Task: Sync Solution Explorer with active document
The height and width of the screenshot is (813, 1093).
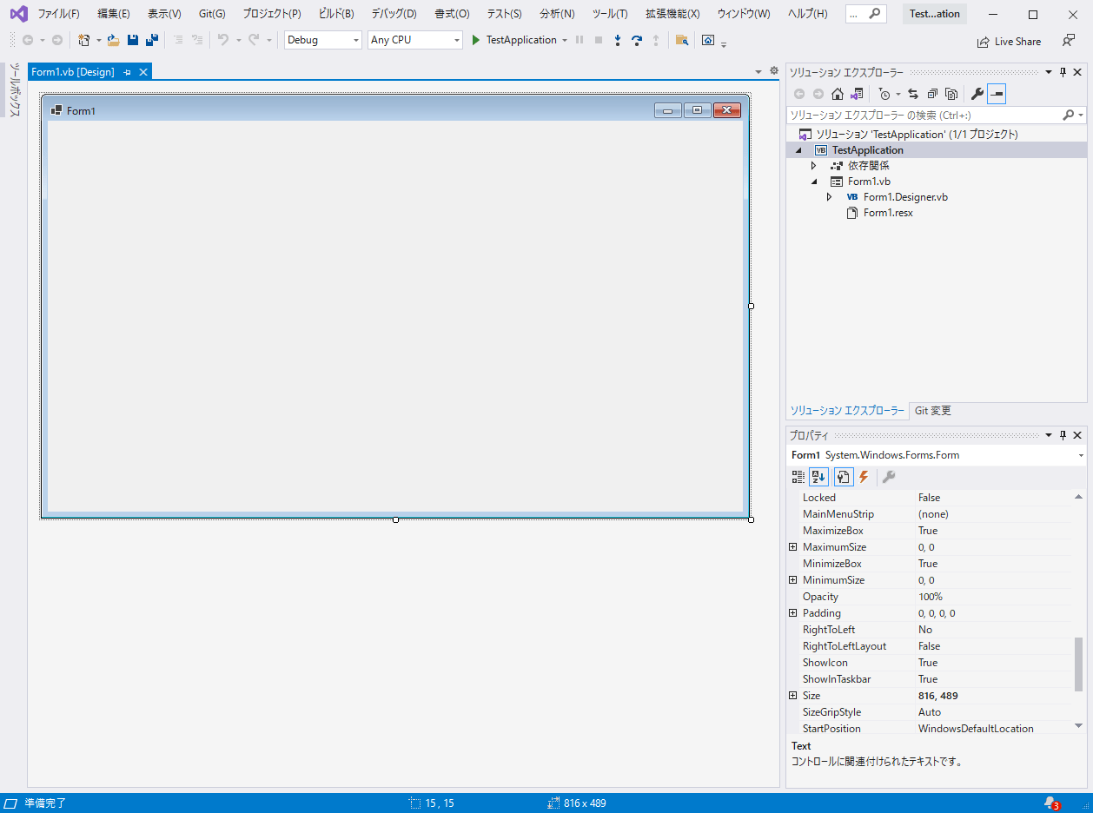Action: (x=911, y=93)
